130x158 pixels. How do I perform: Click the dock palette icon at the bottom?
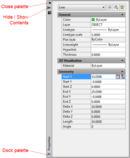point(49,155)
